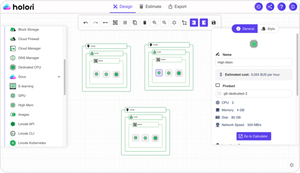Expand the Docs category chevron
The image size is (300, 173).
pos(59,77)
